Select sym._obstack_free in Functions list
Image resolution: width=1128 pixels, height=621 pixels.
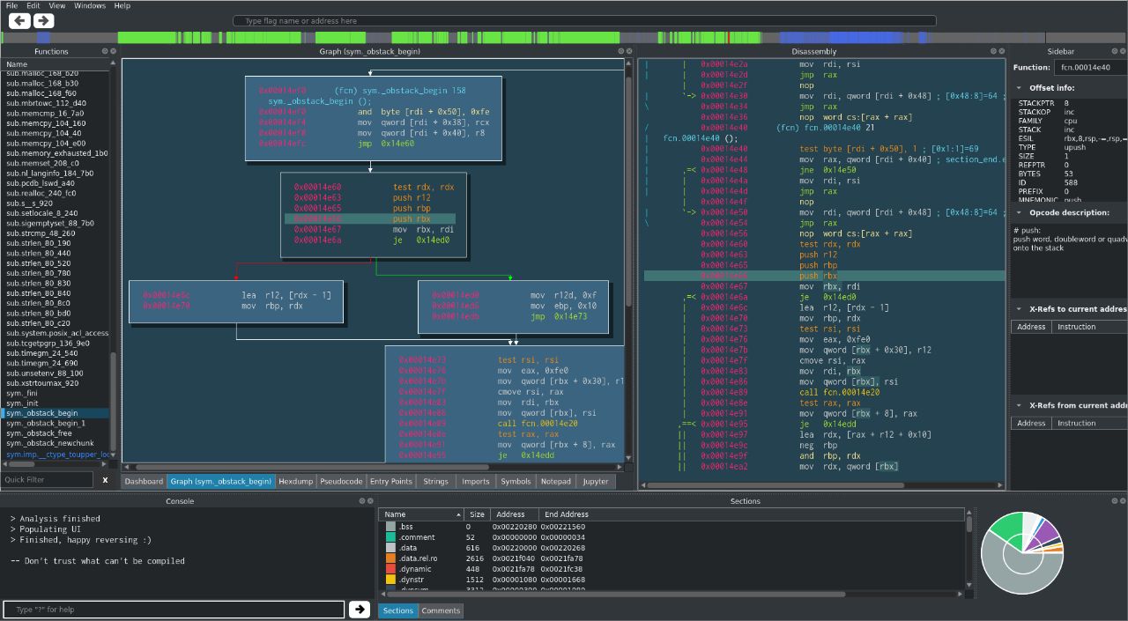(x=39, y=433)
